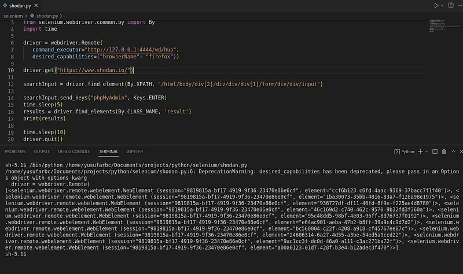Switch to the DEBUG CONSOLE tab

[74, 151]
